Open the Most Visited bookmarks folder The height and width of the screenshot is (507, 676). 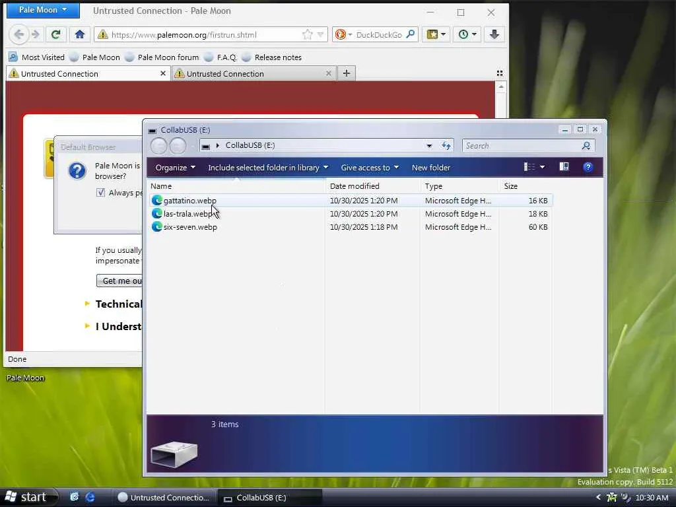[x=37, y=57]
